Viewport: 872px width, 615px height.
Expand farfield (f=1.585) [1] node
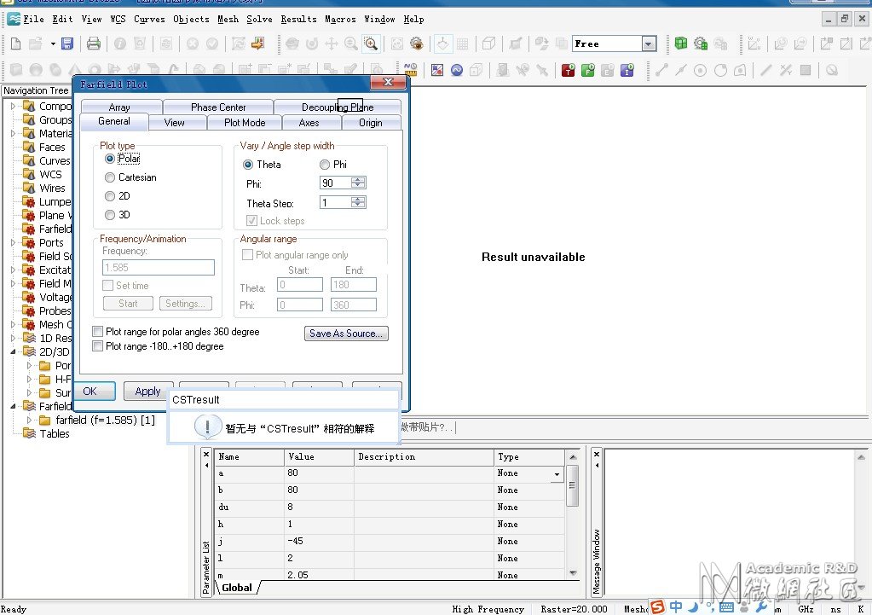click(x=30, y=421)
